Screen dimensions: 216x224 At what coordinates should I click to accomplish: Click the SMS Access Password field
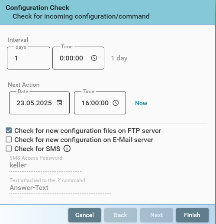pos(45,165)
